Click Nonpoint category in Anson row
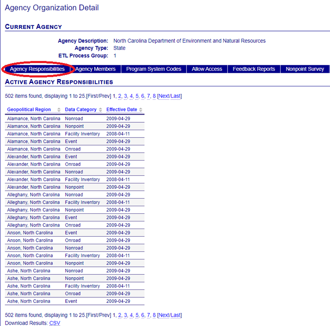This screenshot has width=330, height=326. [74, 263]
